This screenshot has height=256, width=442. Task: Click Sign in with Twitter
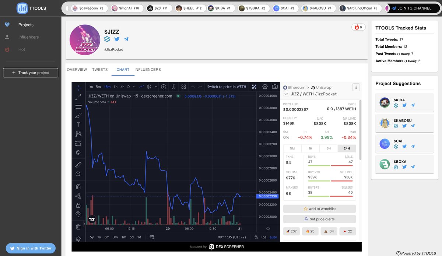(x=31, y=248)
